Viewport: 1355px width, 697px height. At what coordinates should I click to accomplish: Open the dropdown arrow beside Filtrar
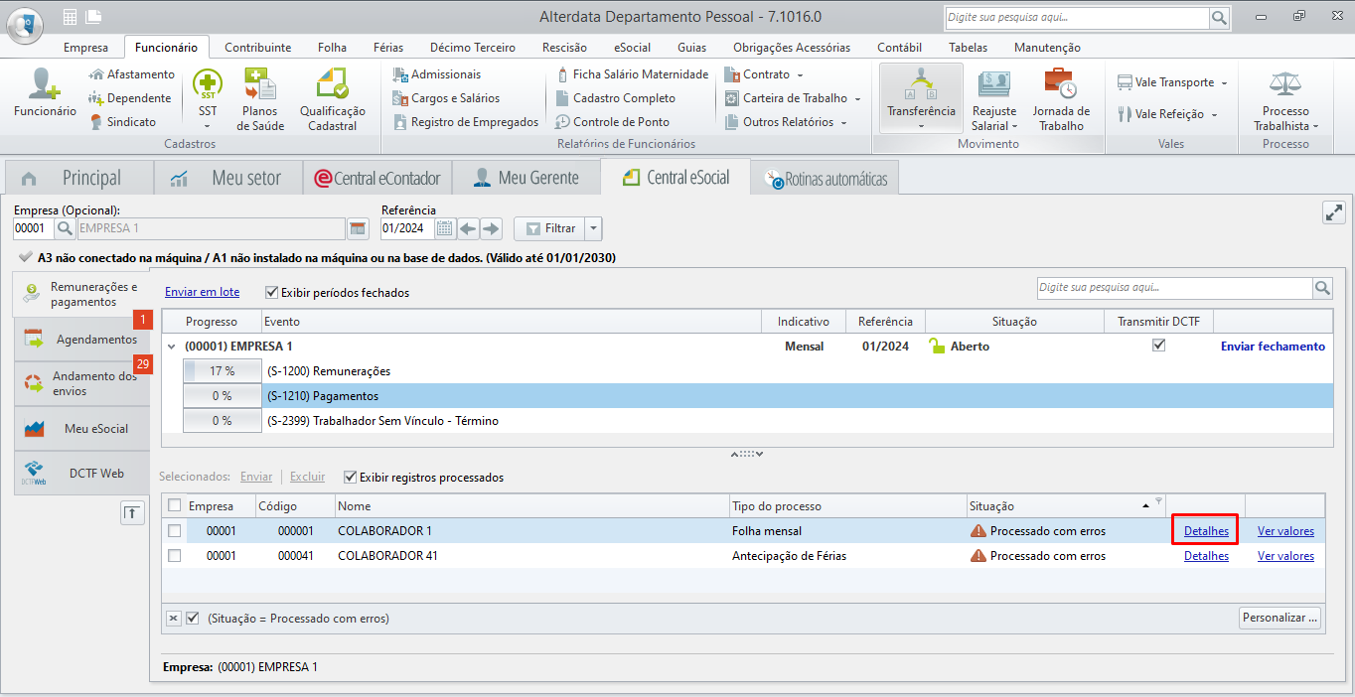pyautogui.click(x=594, y=229)
